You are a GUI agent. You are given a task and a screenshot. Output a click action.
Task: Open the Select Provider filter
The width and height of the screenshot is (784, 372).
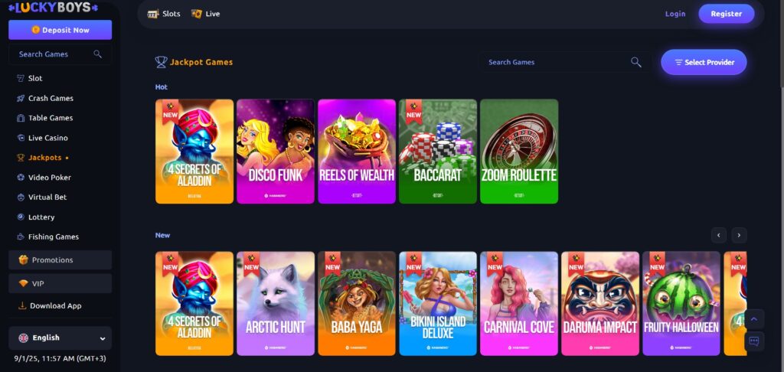[x=704, y=63]
